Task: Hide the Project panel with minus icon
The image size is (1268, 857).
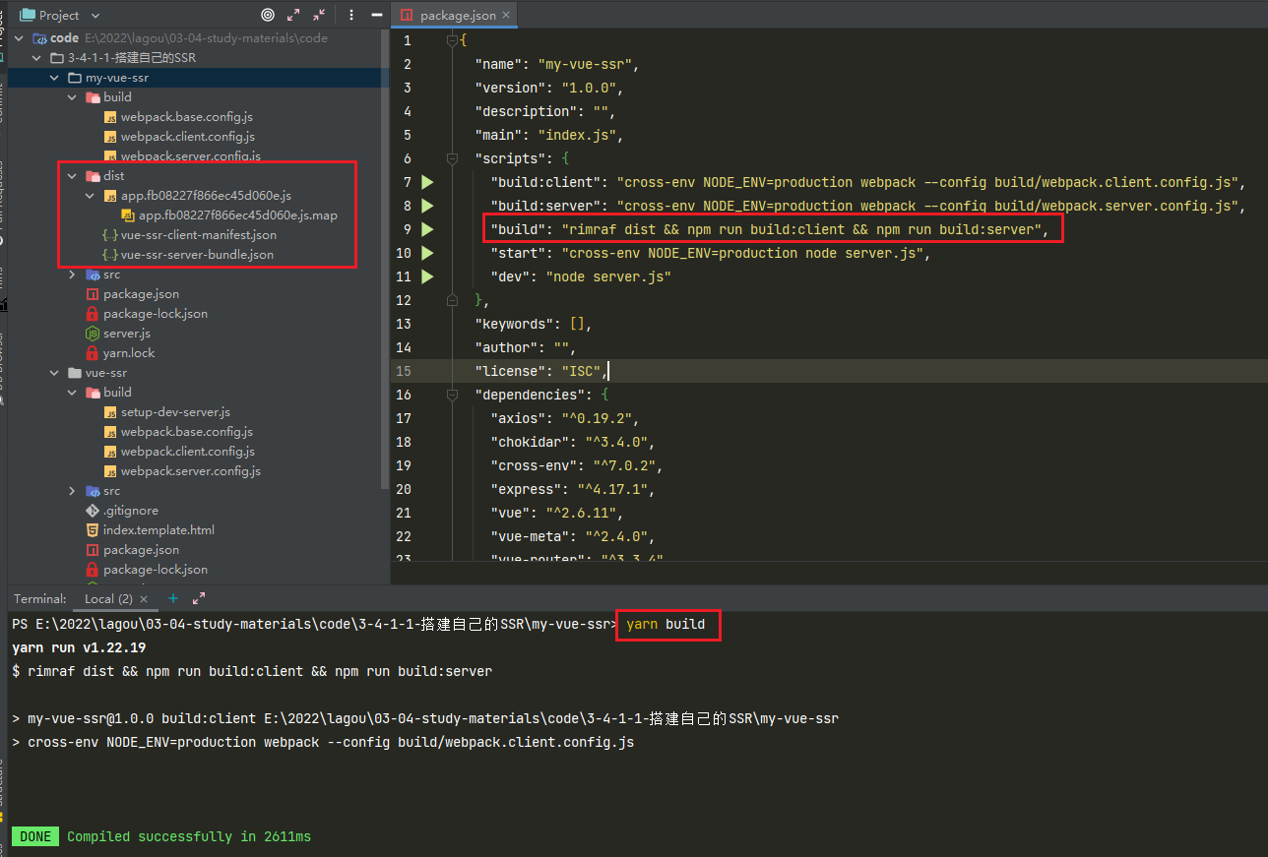Action: click(x=376, y=15)
